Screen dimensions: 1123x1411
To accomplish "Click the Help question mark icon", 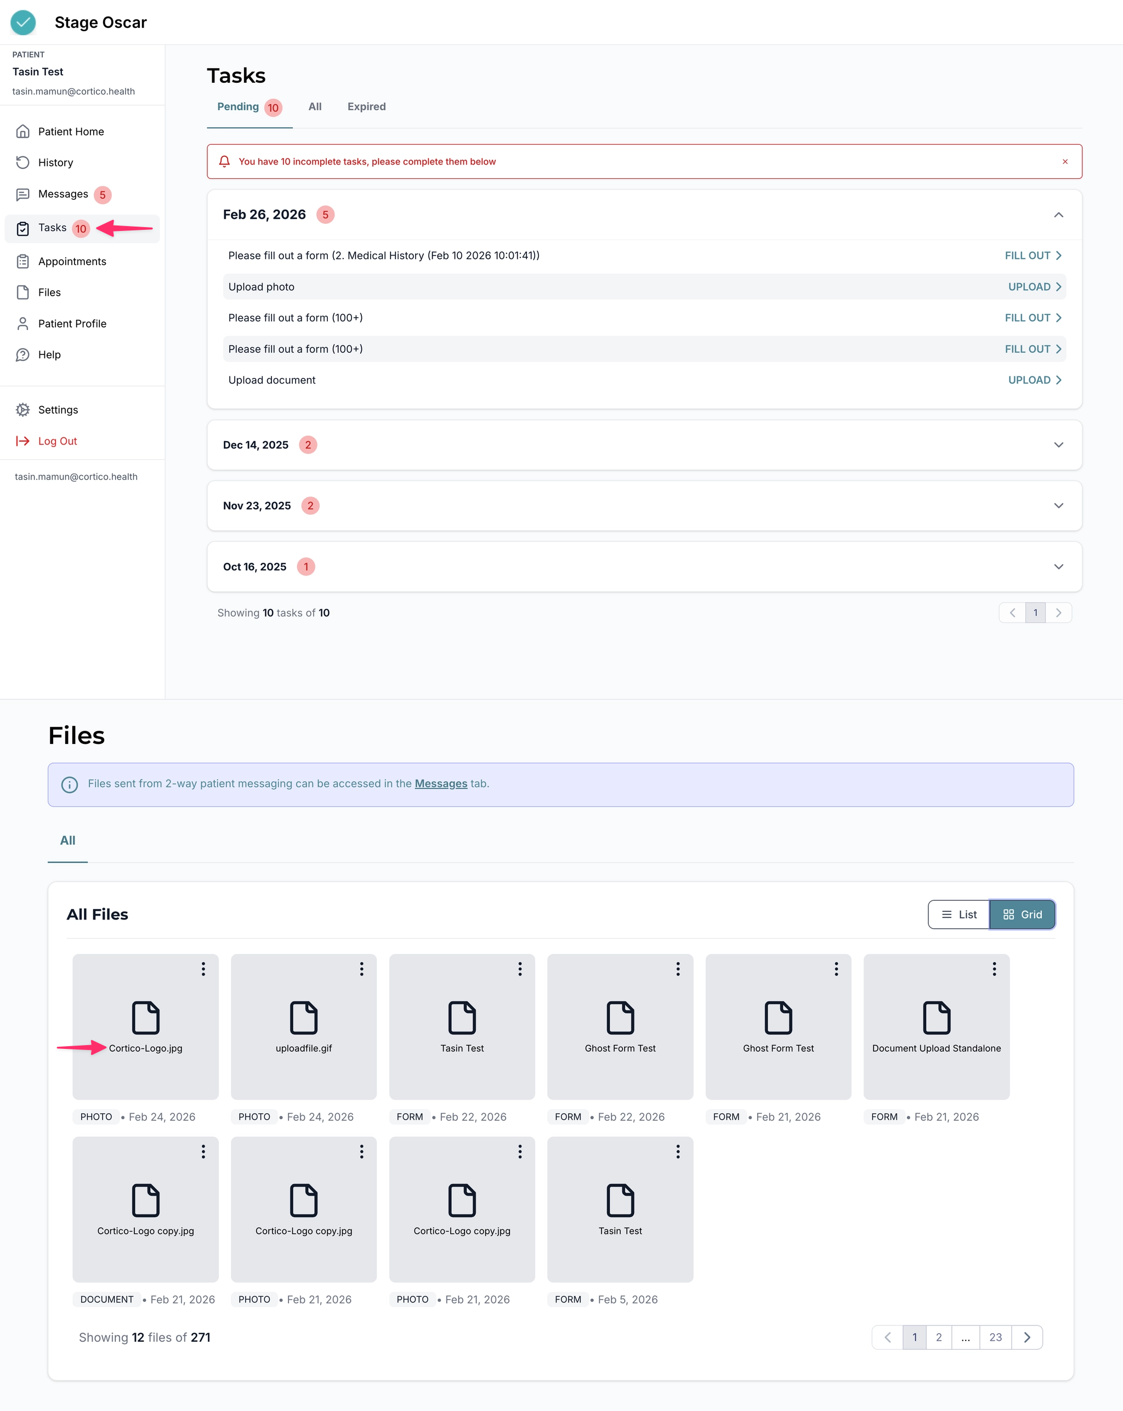I will pyautogui.click(x=23, y=355).
